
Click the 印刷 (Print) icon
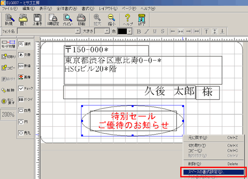click(81, 19)
